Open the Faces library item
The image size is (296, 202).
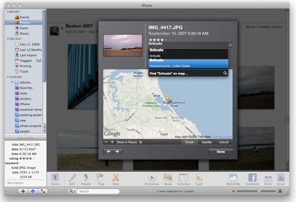(24, 28)
